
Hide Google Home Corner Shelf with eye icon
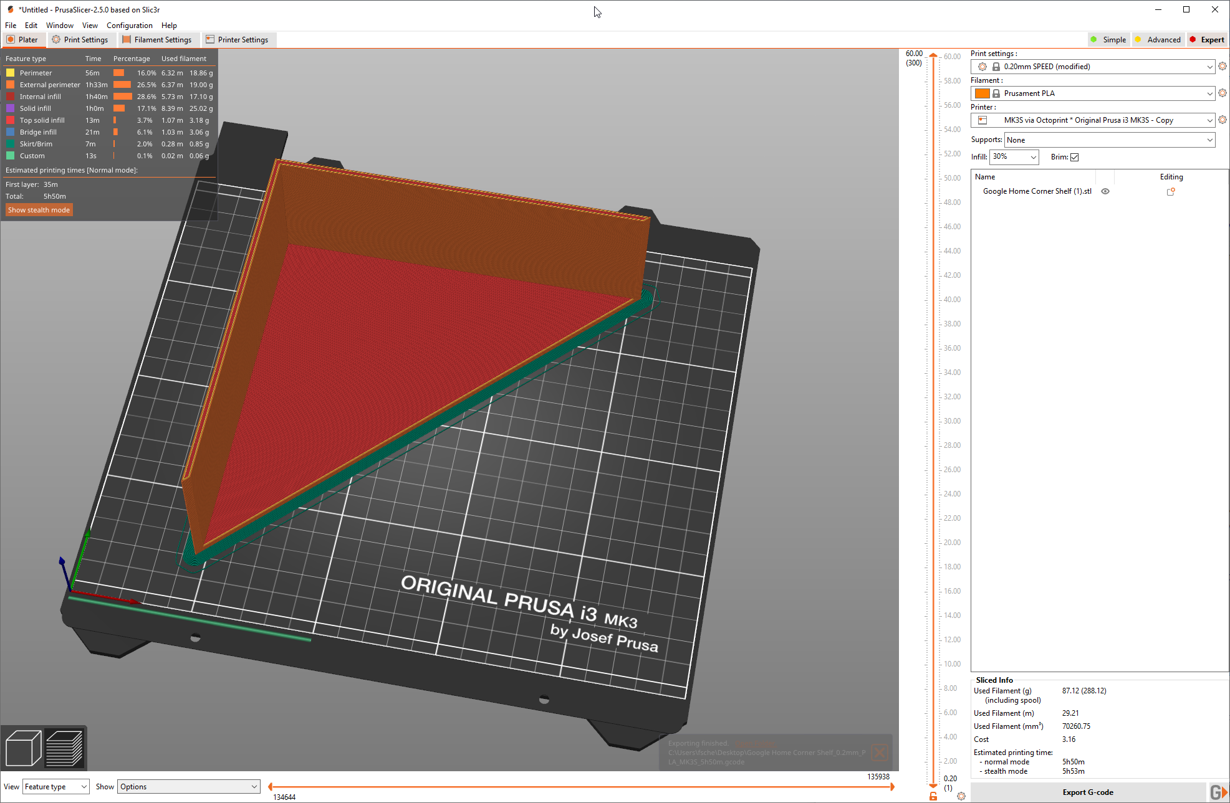tap(1105, 191)
